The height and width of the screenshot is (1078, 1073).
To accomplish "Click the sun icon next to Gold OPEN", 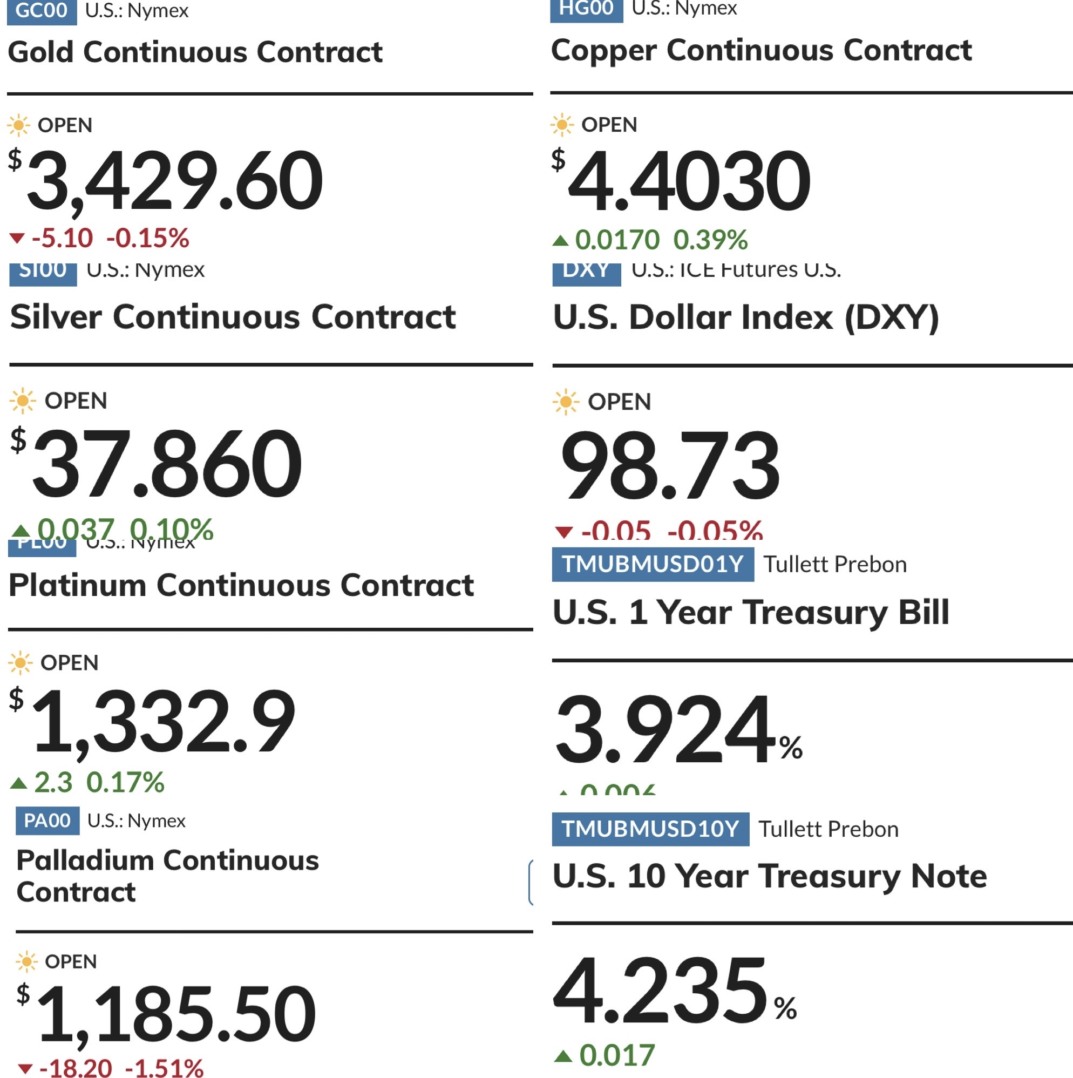I will [18, 125].
